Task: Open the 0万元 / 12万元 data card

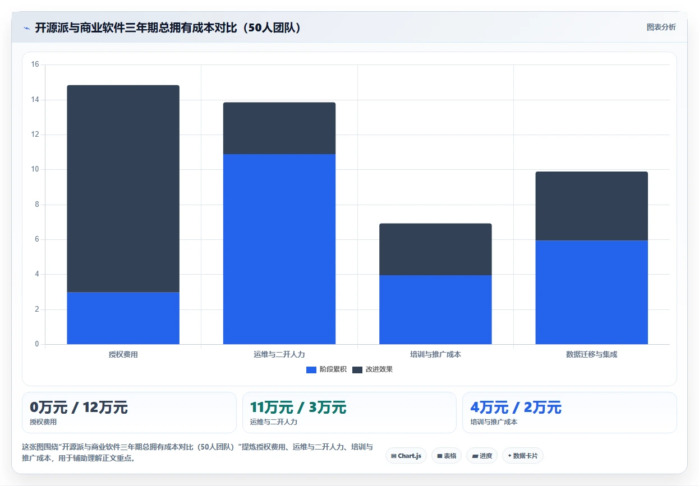Action: point(129,413)
